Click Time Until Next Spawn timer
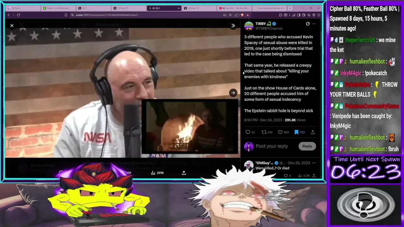 tap(366, 169)
